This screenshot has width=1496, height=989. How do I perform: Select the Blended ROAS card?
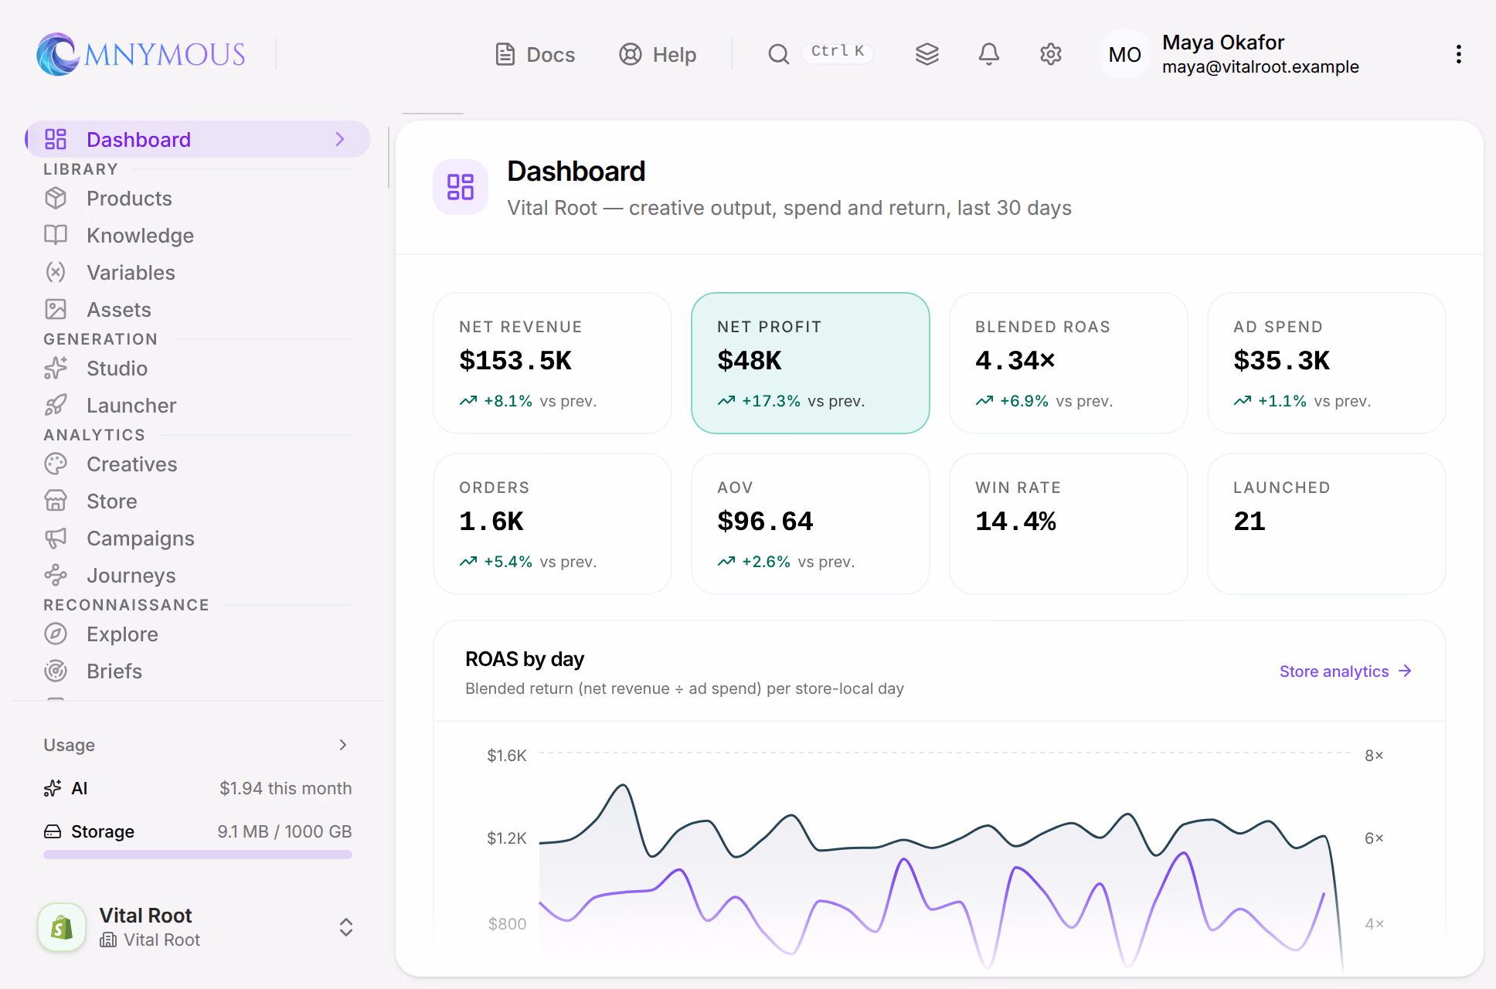[x=1069, y=363]
